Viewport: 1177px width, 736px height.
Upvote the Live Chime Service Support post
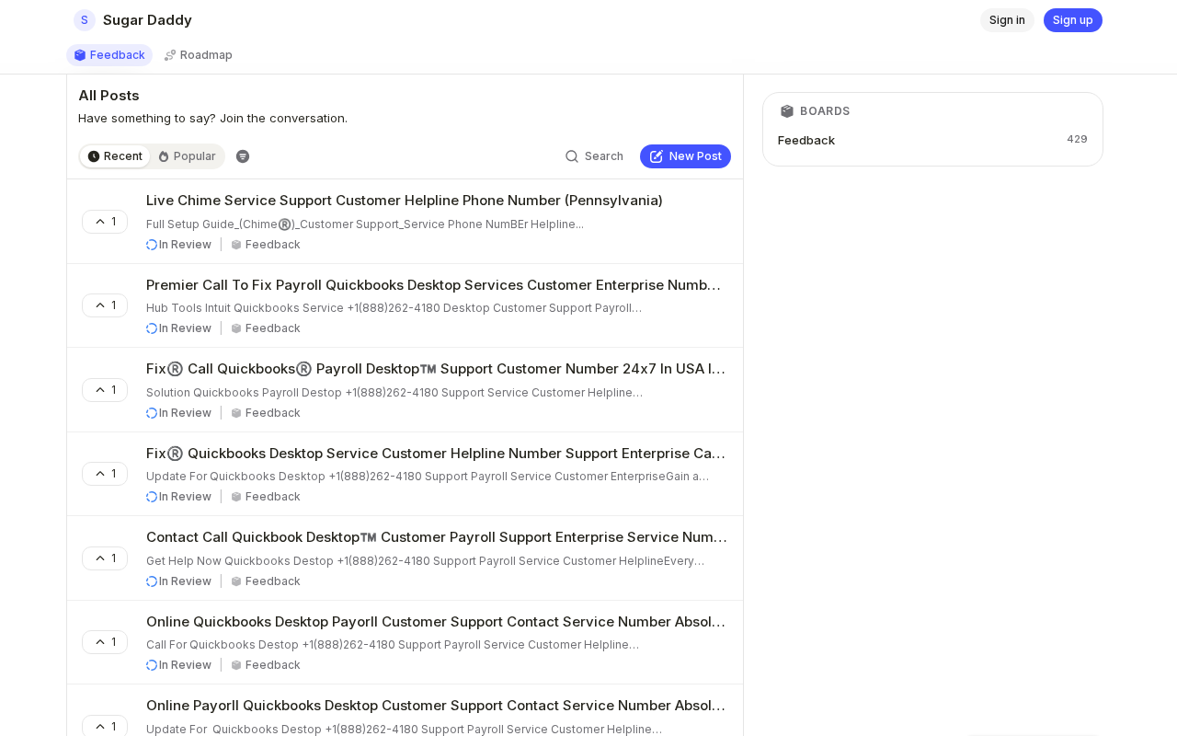(105, 222)
